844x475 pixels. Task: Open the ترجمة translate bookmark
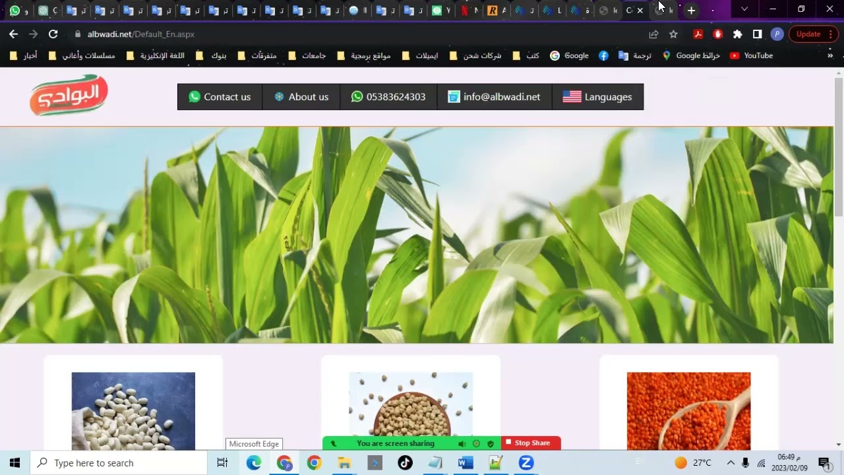[x=635, y=55]
